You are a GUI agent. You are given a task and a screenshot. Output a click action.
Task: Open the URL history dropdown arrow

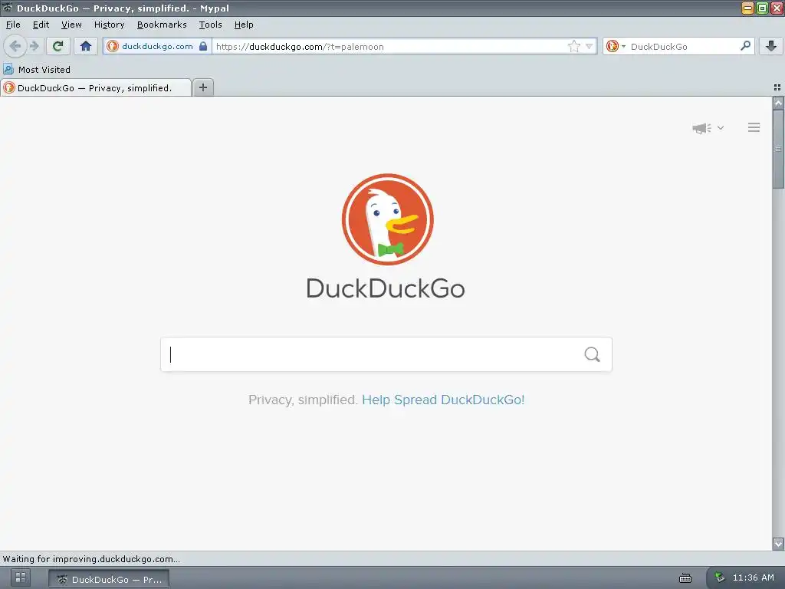tap(590, 47)
